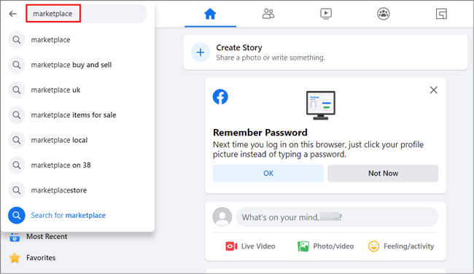Click the search field containing marketplace

pos(87,14)
